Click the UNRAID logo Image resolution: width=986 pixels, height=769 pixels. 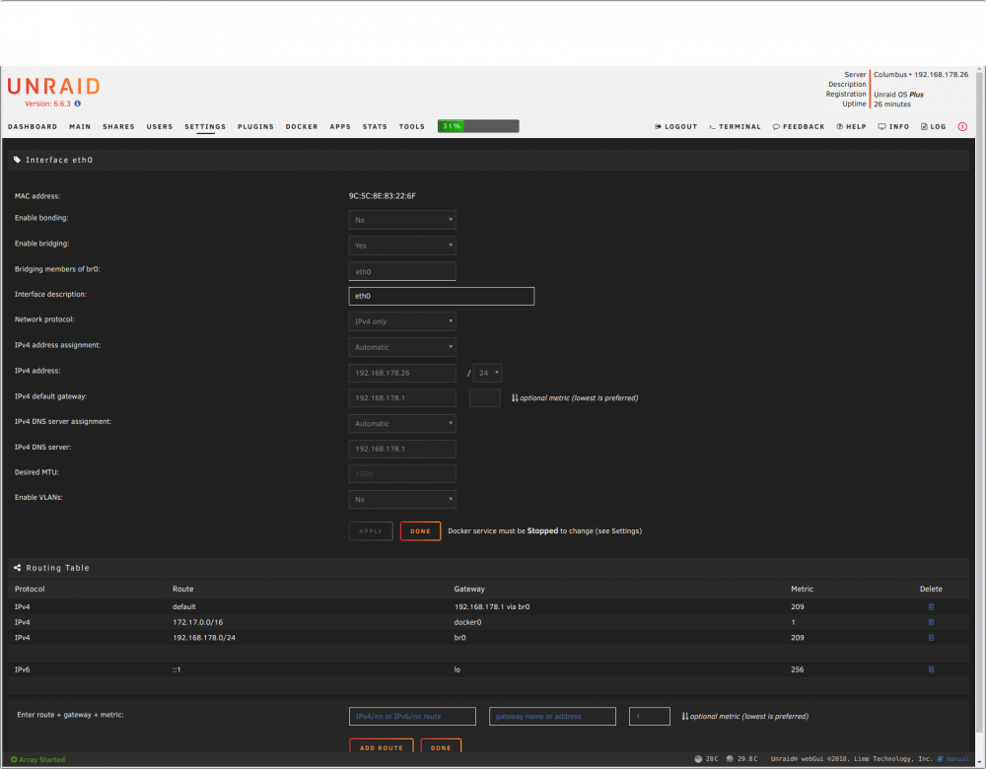[53, 86]
